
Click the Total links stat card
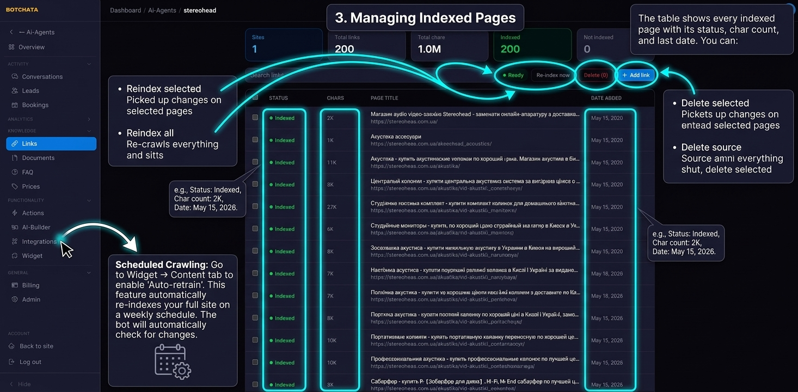366,45
